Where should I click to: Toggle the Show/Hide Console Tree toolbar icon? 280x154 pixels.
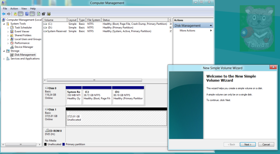click(x=21, y=14)
